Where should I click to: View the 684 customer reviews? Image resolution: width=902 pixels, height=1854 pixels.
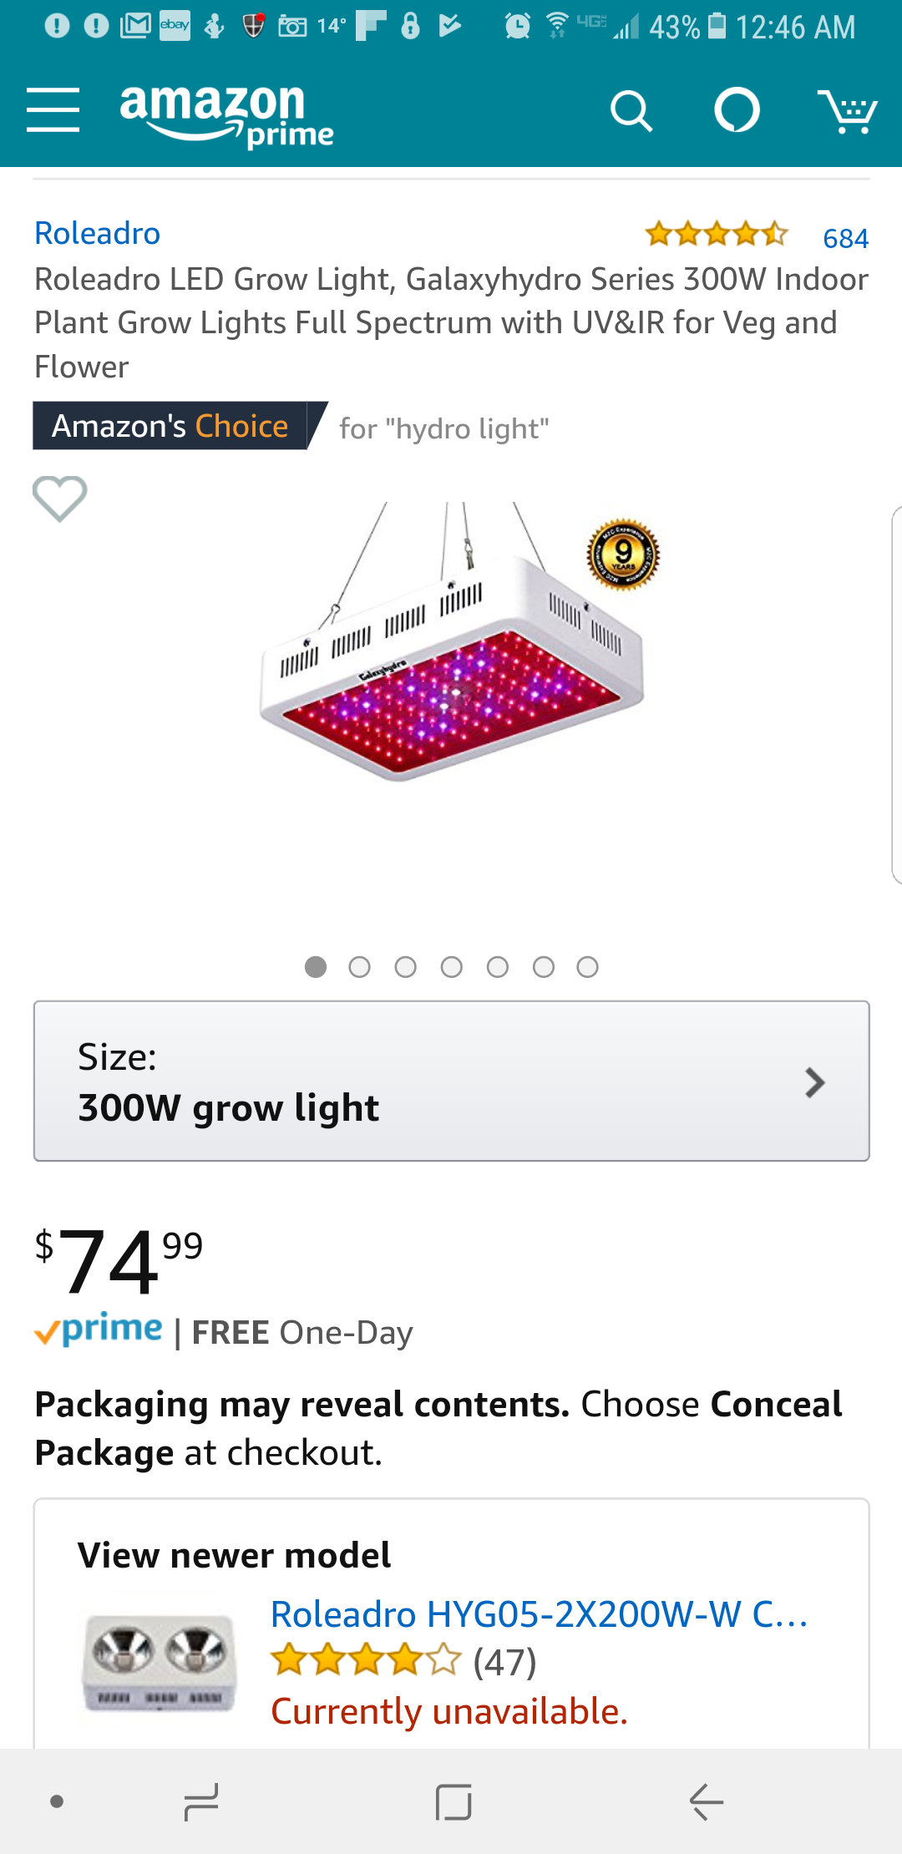[845, 239]
